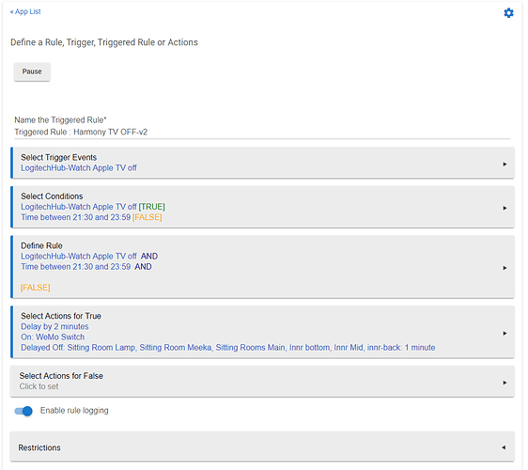
Task: Click the Pause button
Action: point(32,71)
